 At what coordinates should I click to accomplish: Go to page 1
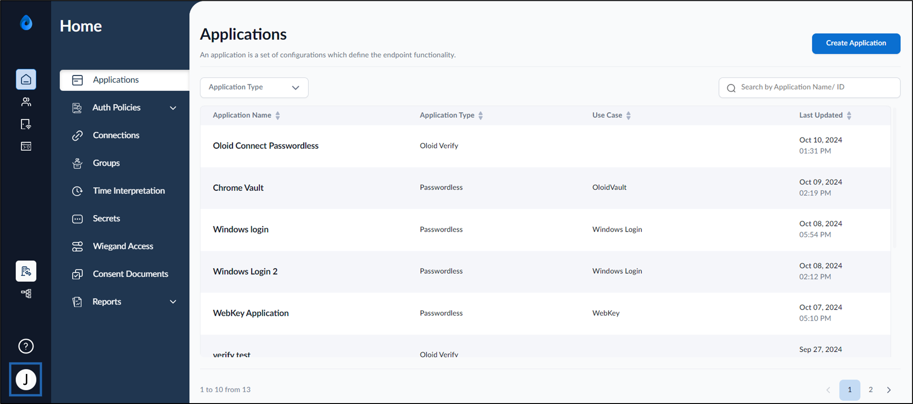point(850,390)
